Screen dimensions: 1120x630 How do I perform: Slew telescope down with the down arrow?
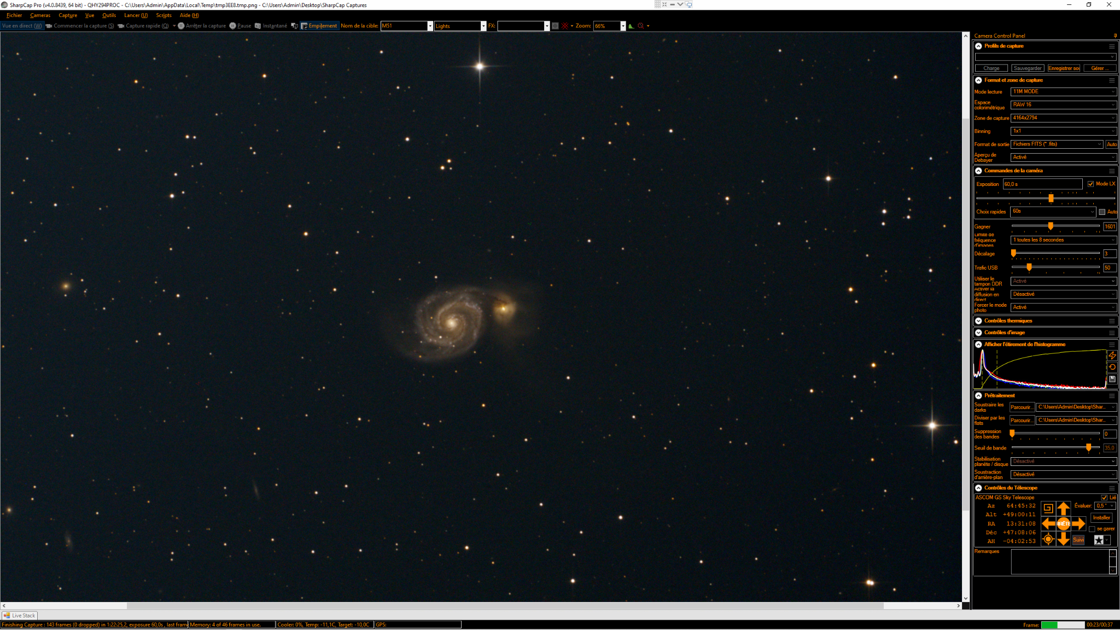(1063, 539)
